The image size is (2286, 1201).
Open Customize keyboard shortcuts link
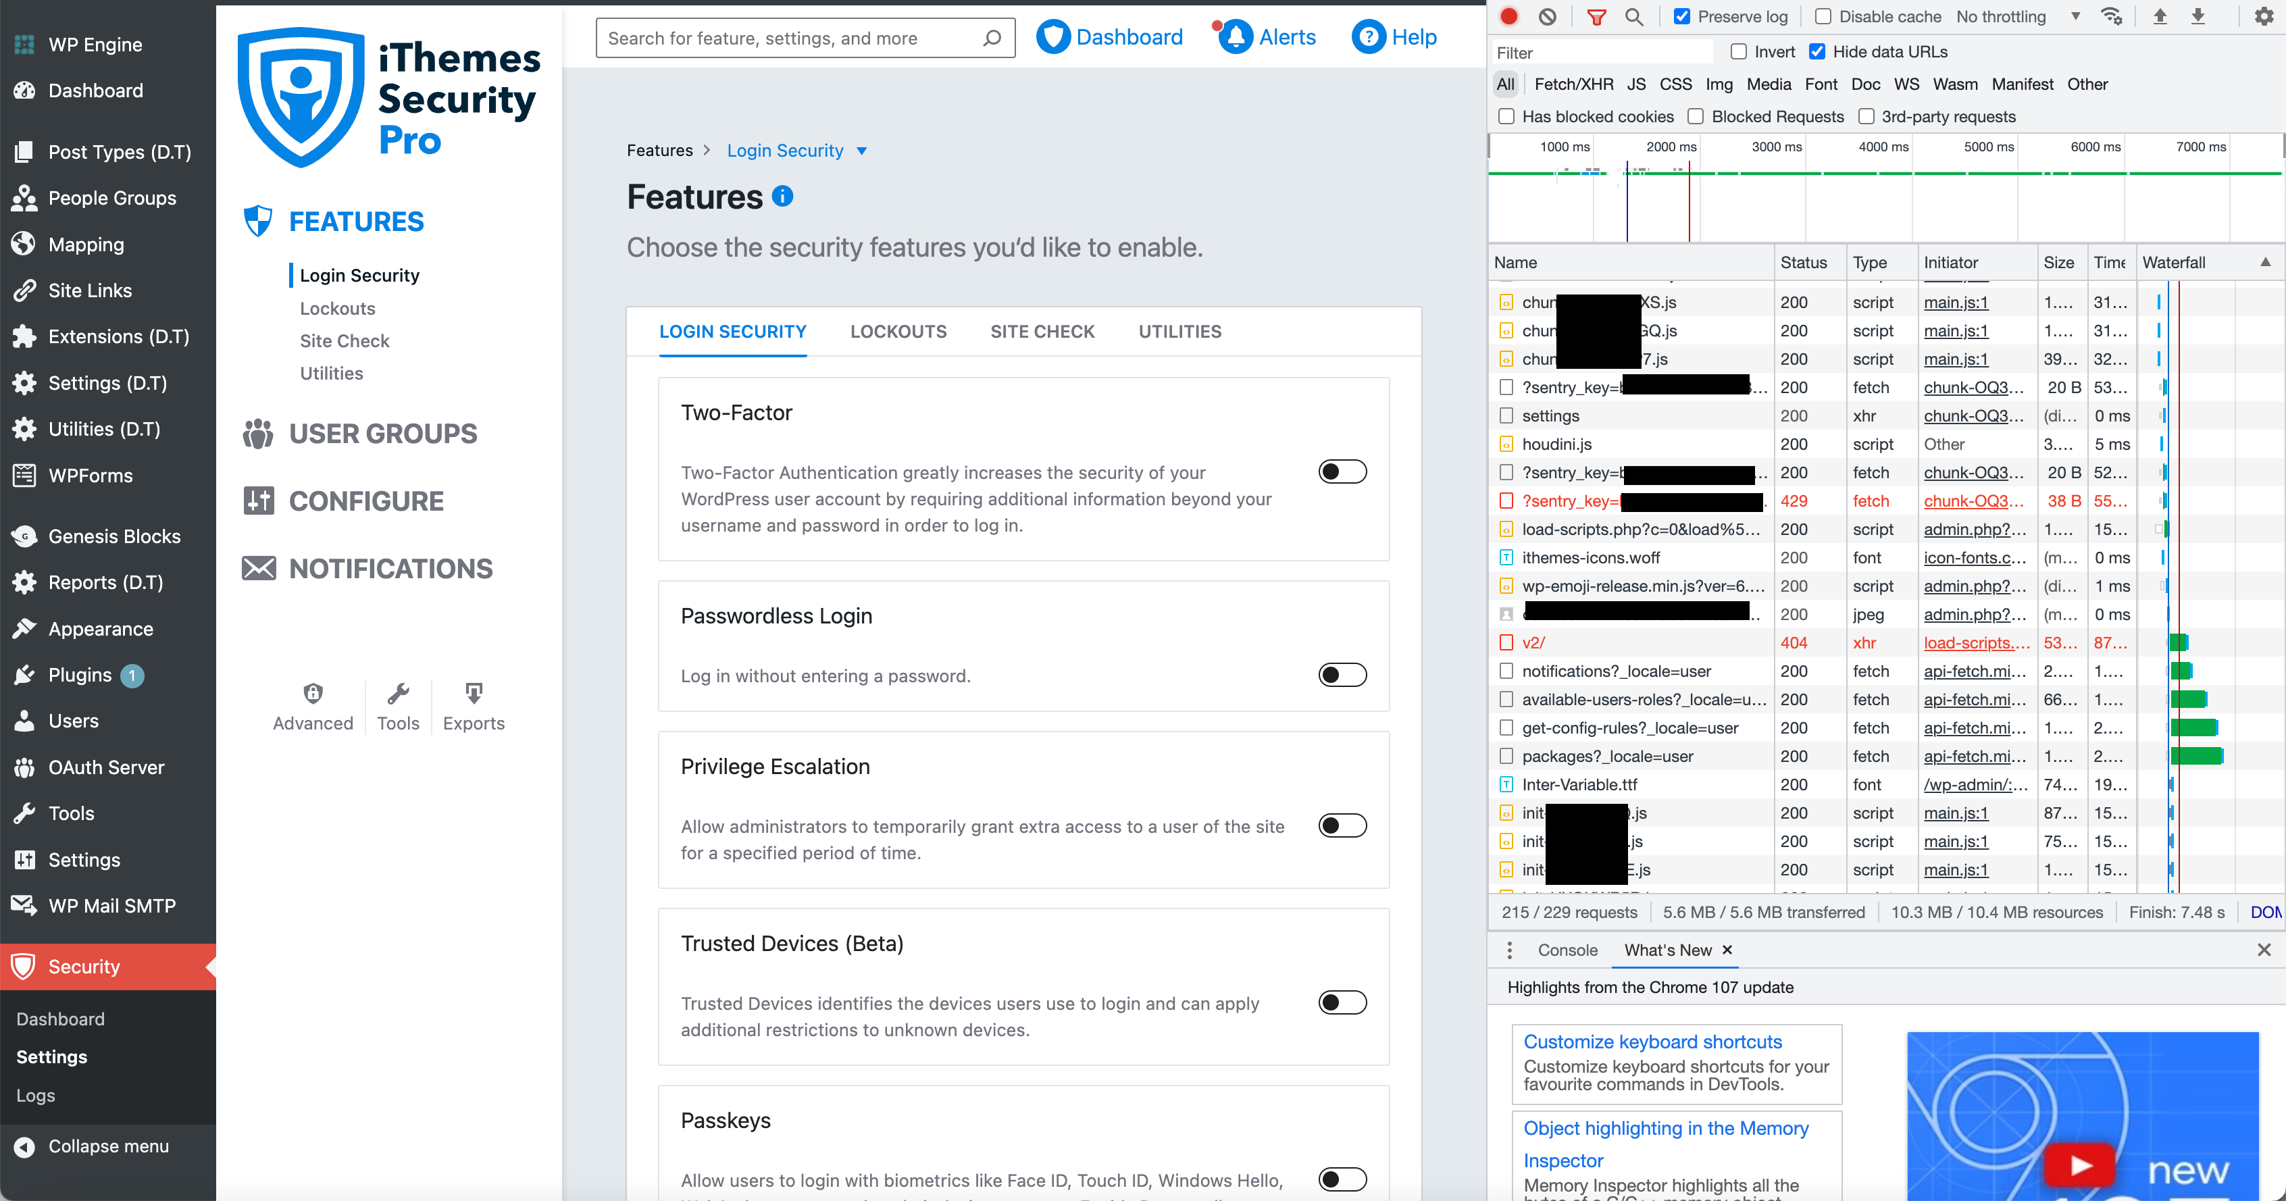1652,1041
